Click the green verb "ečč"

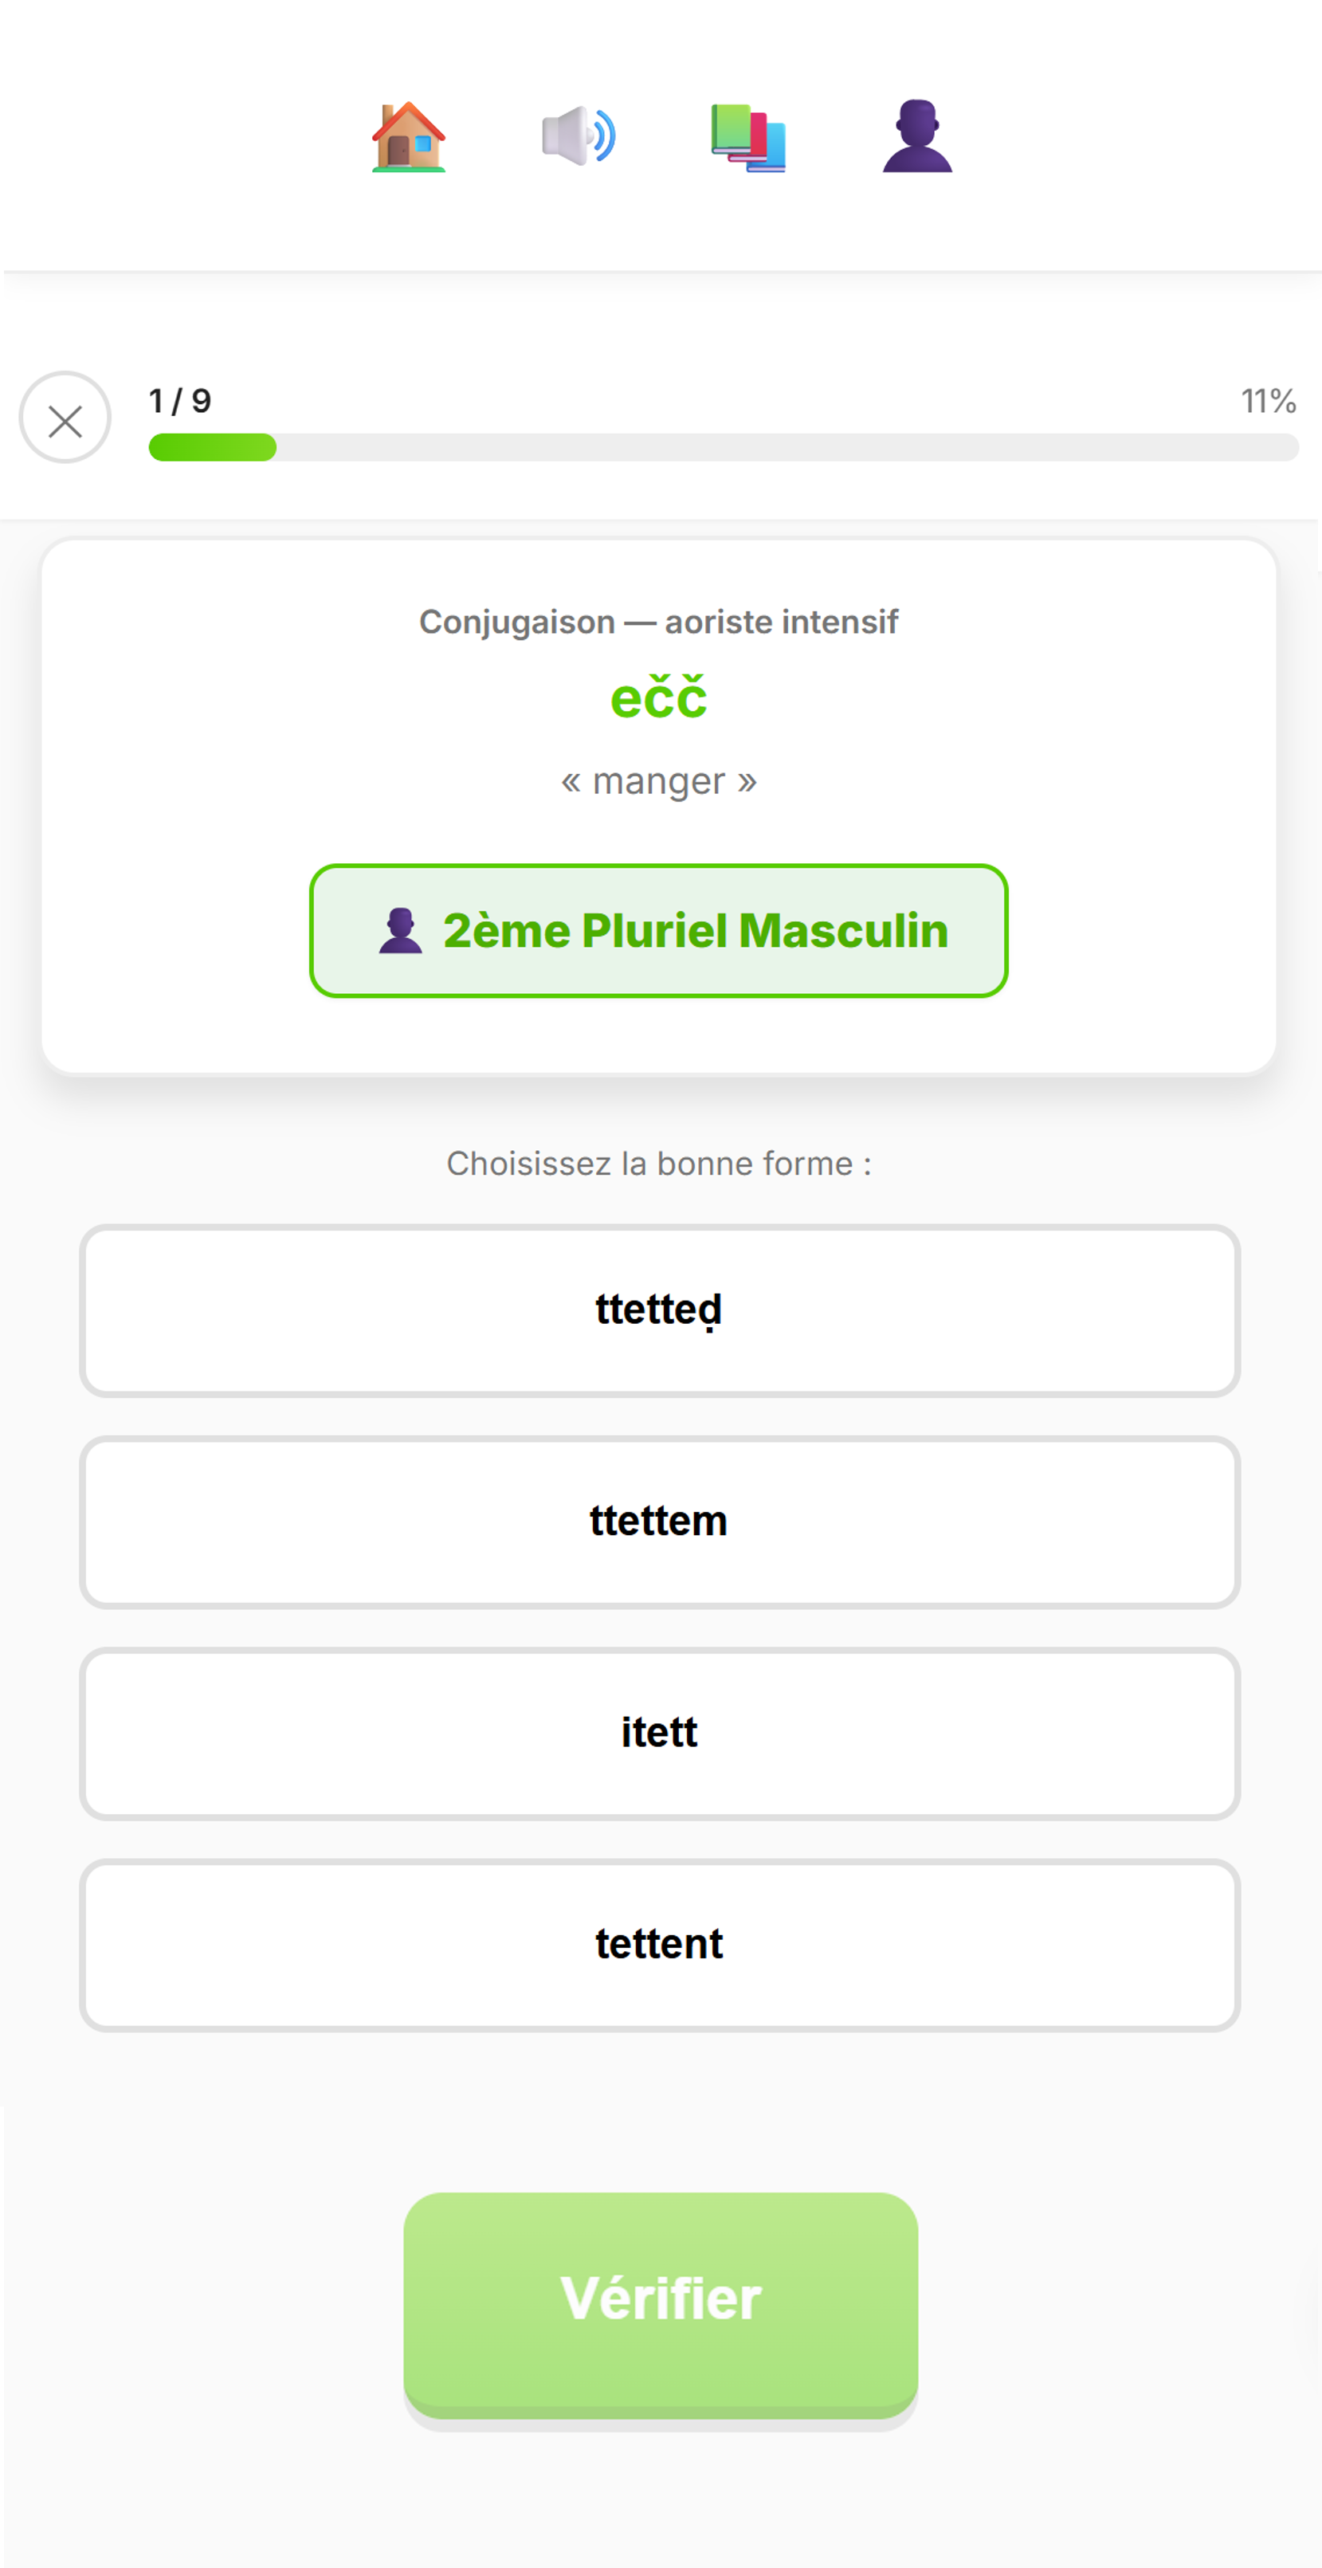(x=659, y=698)
